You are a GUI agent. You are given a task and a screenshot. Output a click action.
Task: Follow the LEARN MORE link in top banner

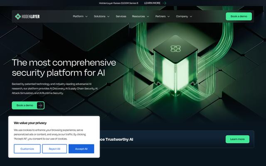click(152, 3)
